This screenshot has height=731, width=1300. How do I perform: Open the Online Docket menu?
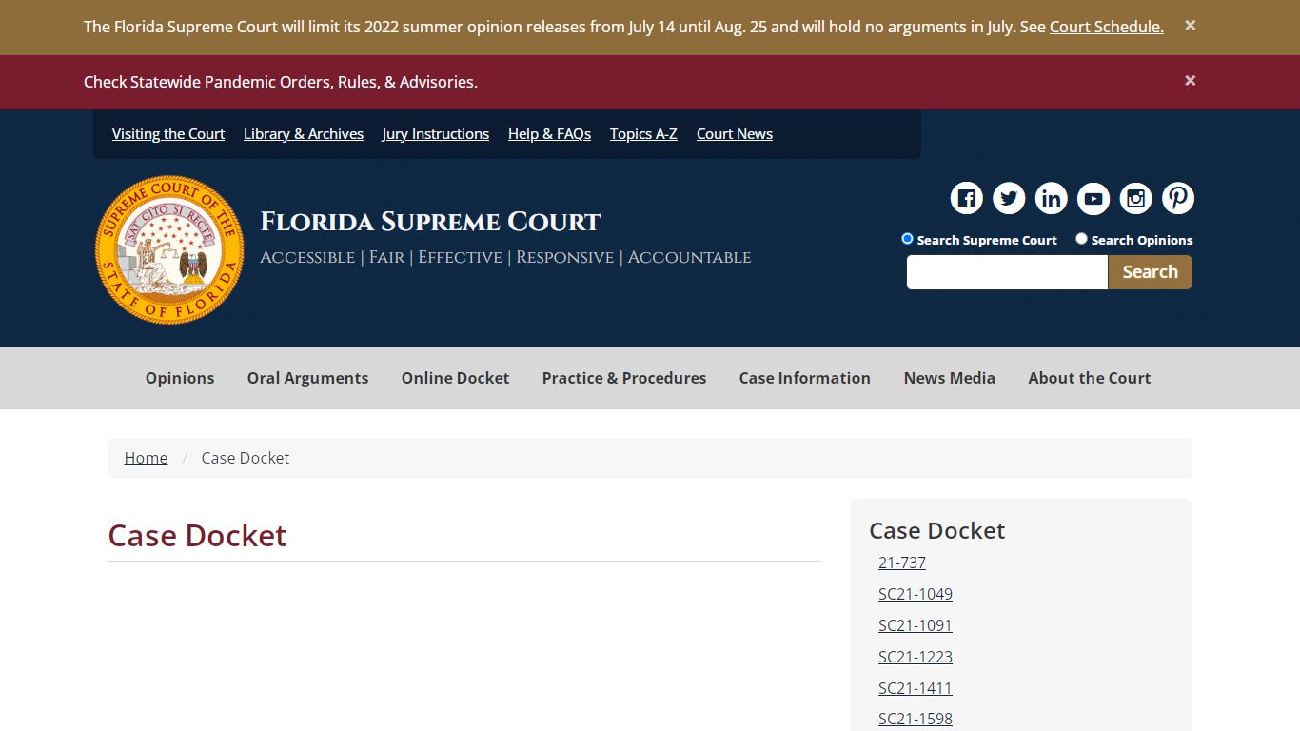point(455,378)
